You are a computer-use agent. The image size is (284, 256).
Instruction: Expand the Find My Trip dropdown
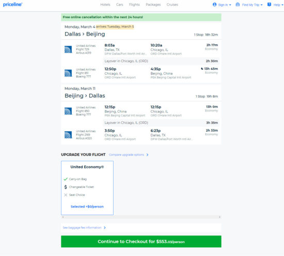(x=253, y=5)
